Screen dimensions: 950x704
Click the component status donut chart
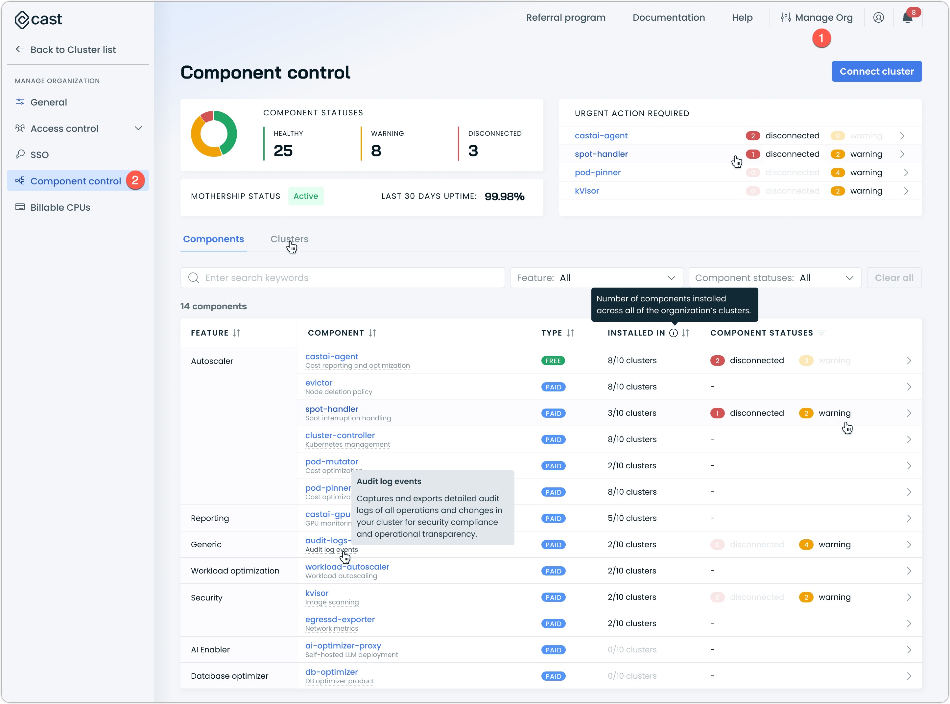tap(214, 134)
